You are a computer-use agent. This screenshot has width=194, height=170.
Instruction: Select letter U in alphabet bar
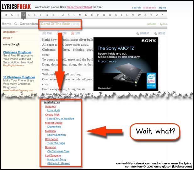coord(127,15)
